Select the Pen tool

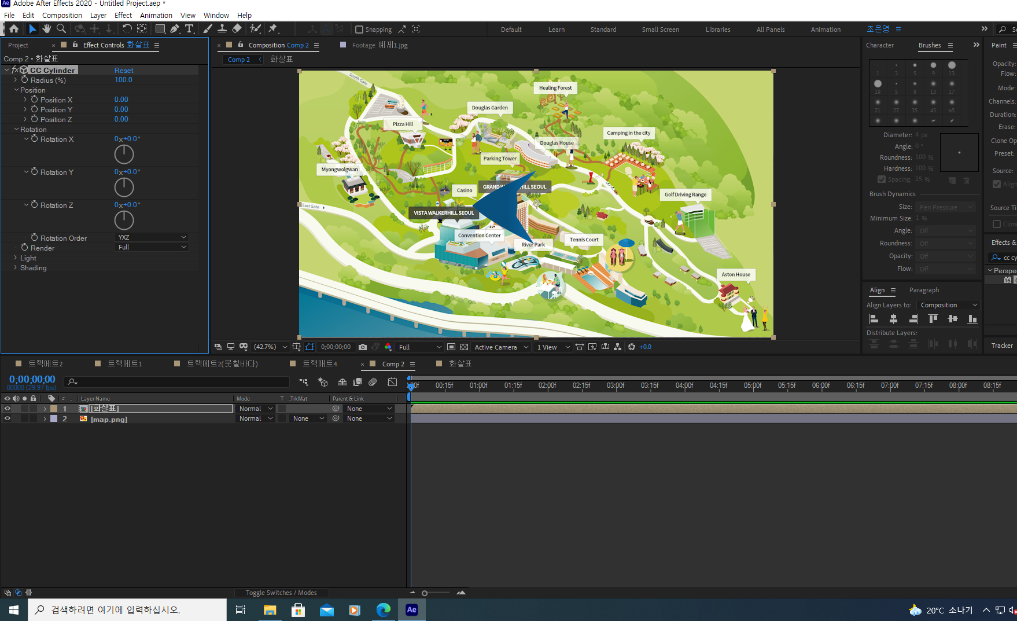pos(175,29)
